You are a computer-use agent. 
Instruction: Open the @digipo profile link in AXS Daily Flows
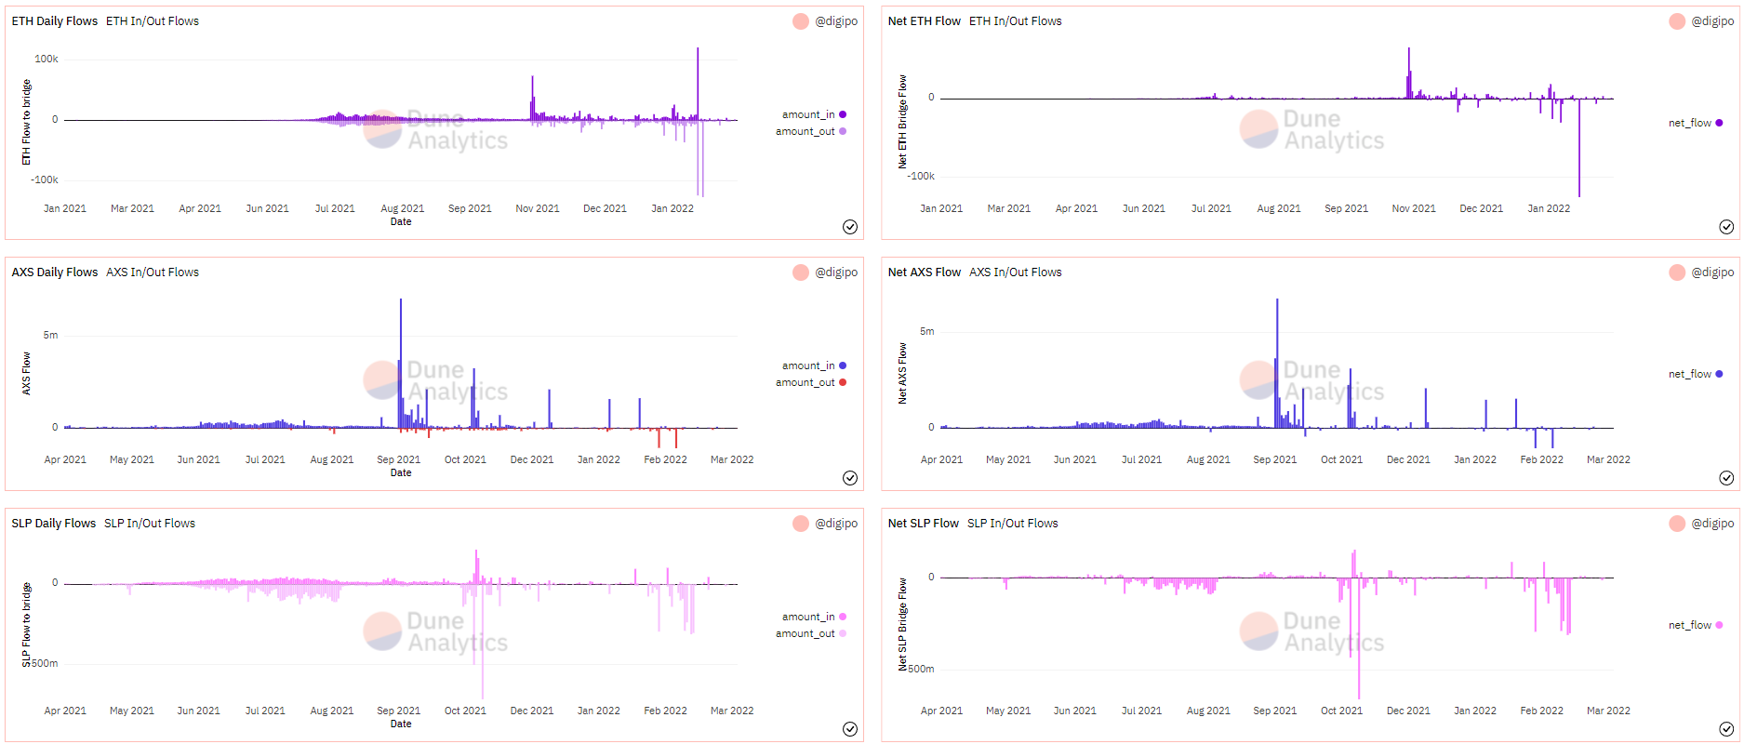836,272
